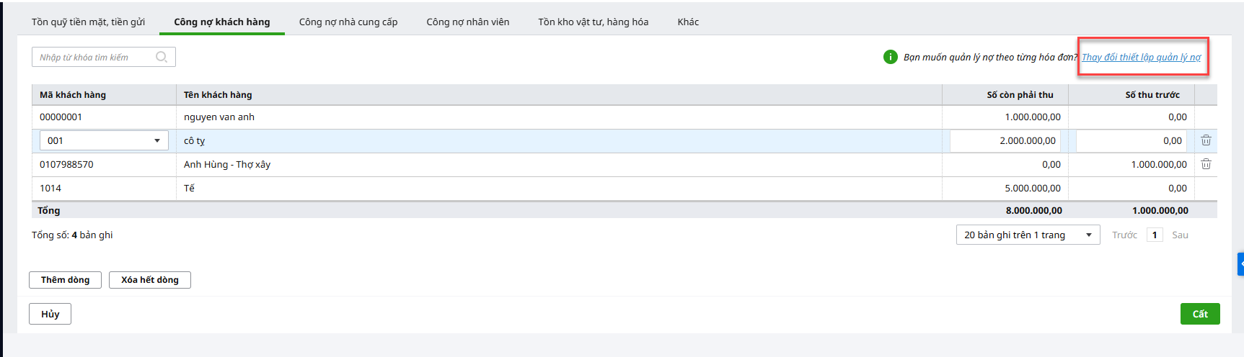Save with the green Cất button
The height and width of the screenshot is (357, 1244).
1199,314
